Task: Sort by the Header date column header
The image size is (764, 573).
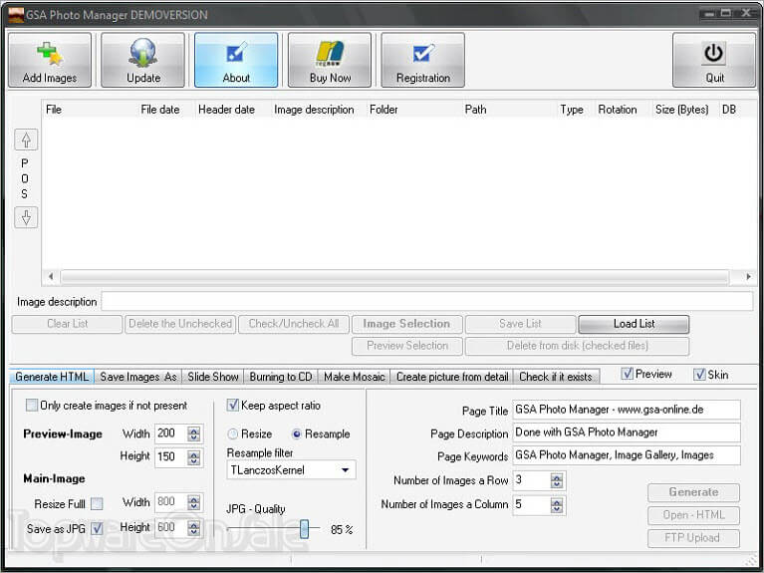Action: pyautogui.click(x=233, y=110)
